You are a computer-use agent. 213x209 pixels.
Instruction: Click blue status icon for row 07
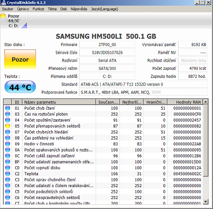tap(8, 132)
